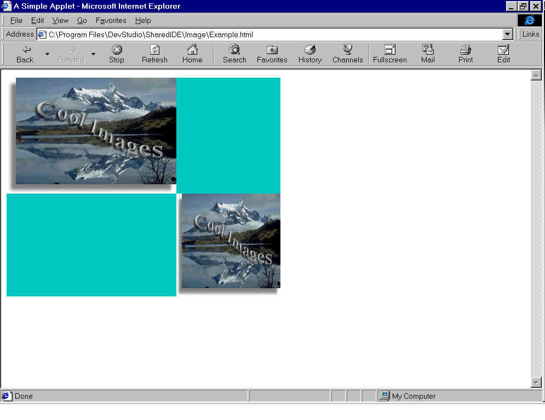This screenshot has width=545, height=420.
Task: Open the Mail toolbar button
Action: [x=428, y=54]
